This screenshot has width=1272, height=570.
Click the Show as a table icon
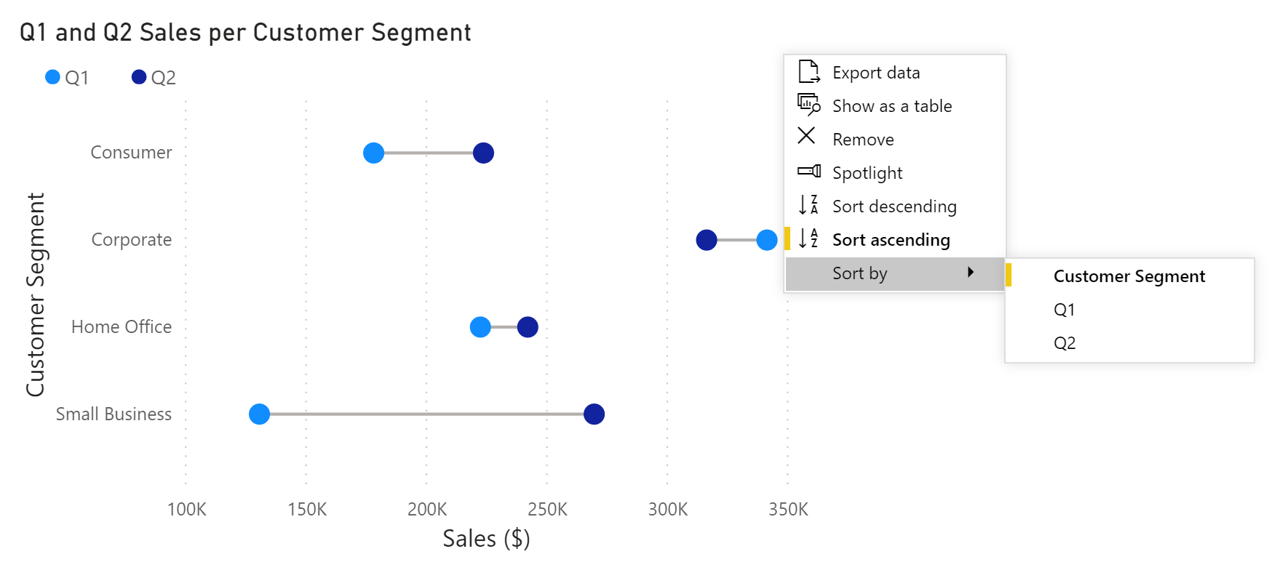click(x=808, y=105)
